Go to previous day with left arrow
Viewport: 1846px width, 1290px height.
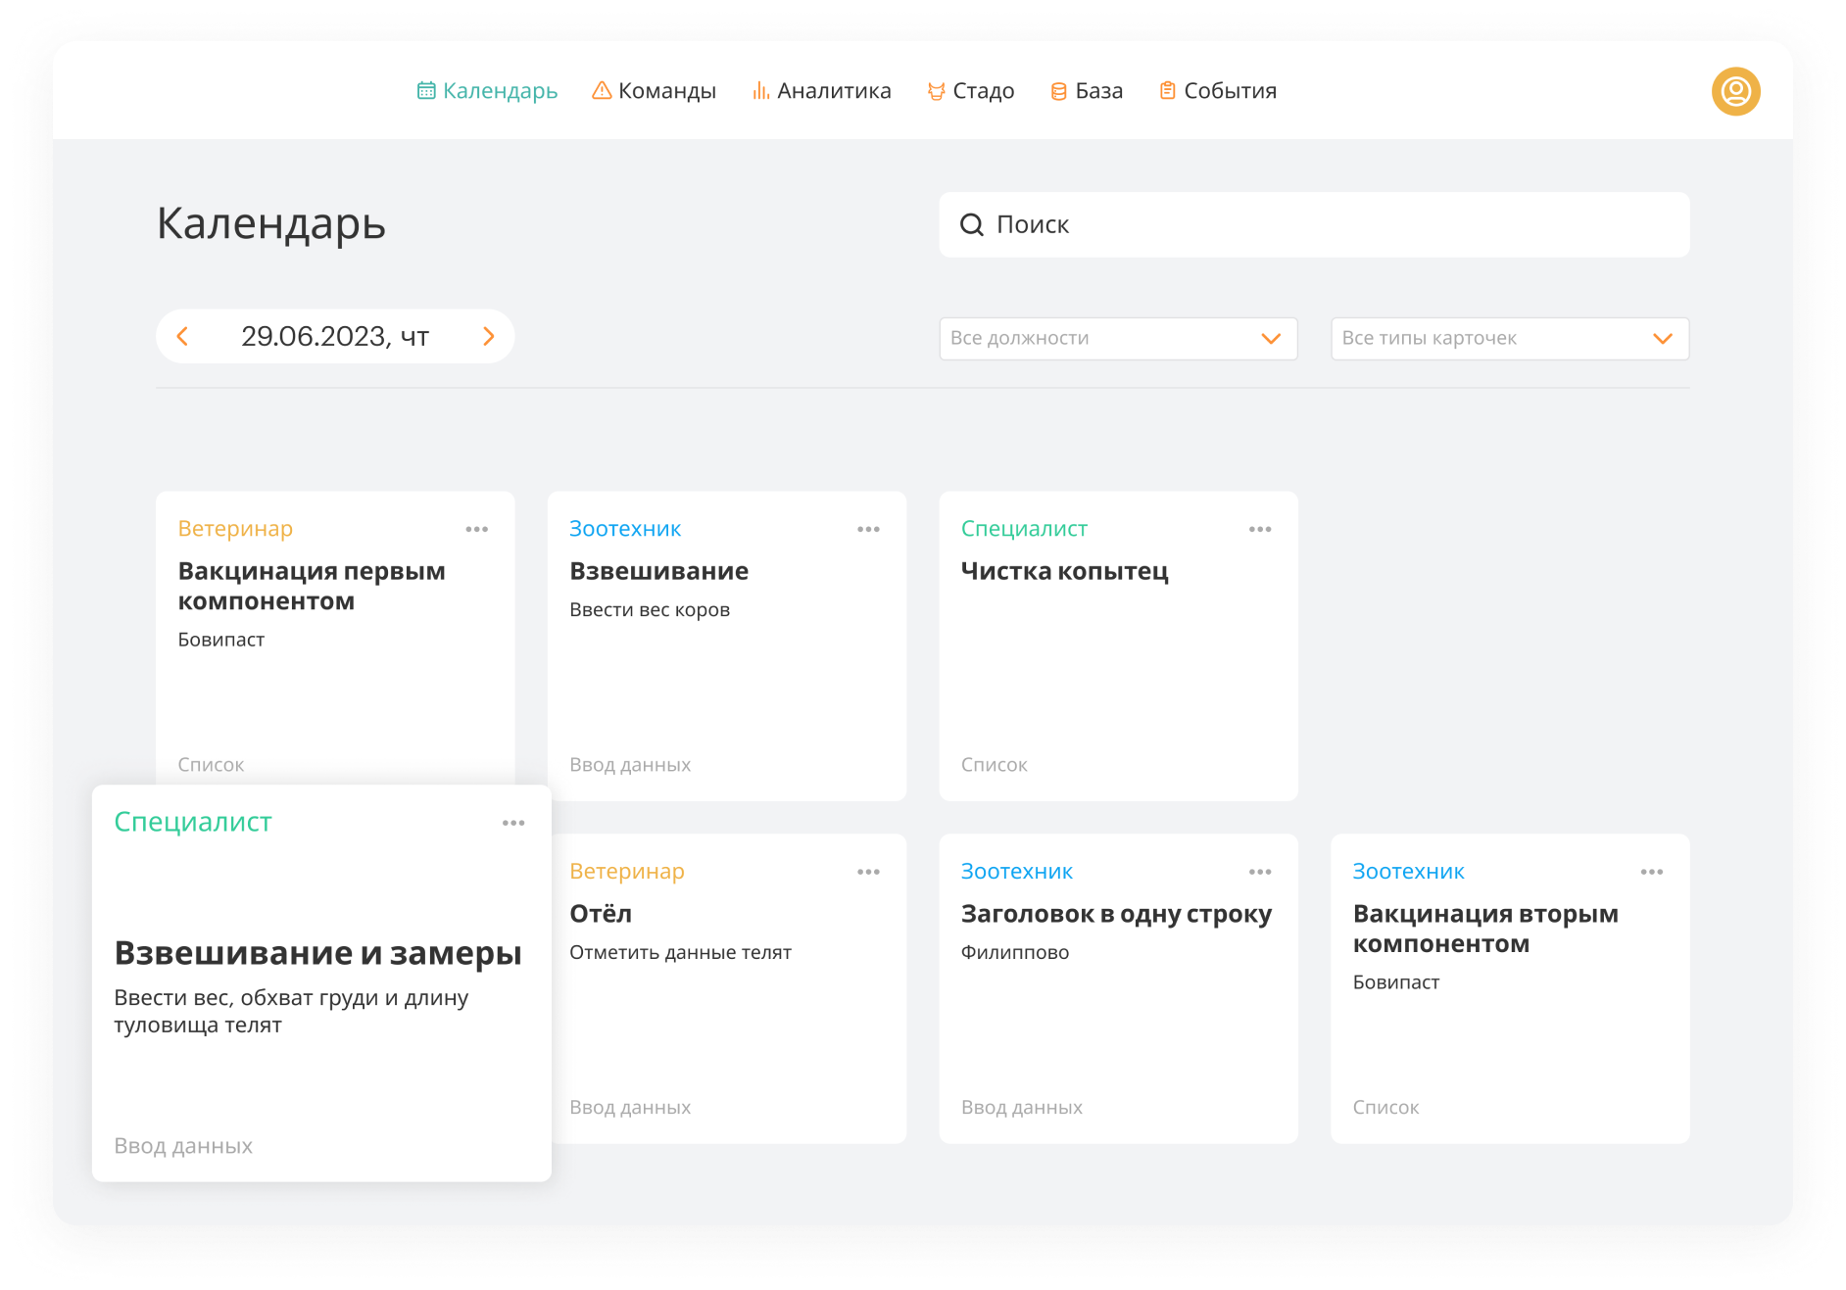pos(182,337)
